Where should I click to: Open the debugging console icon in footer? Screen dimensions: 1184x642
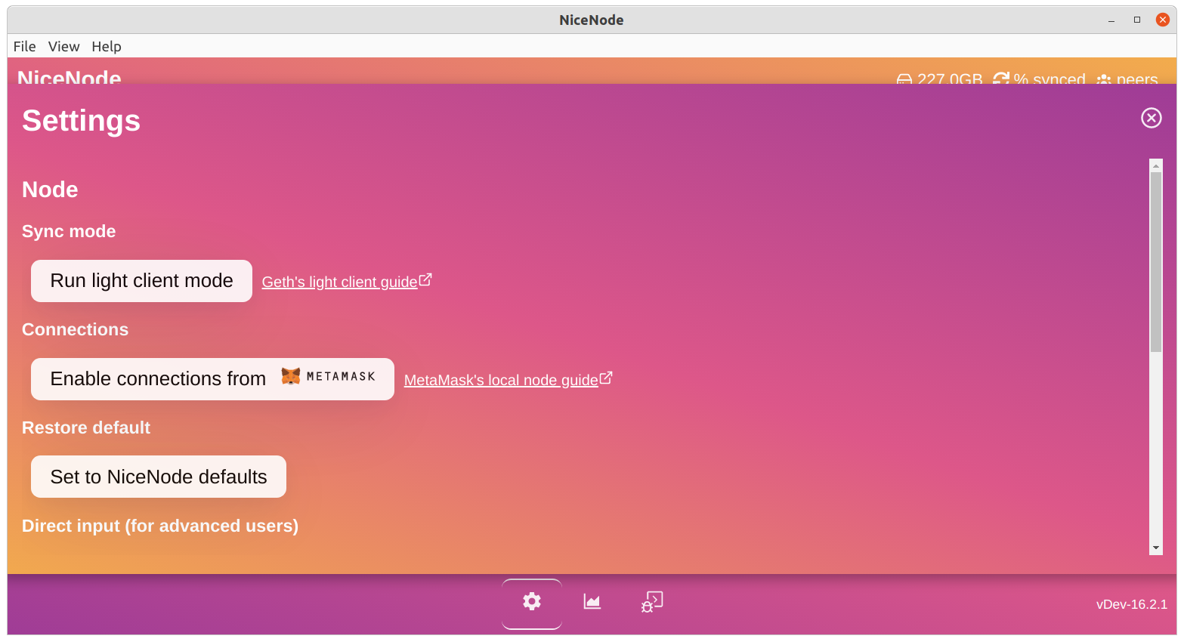[652, 602]
